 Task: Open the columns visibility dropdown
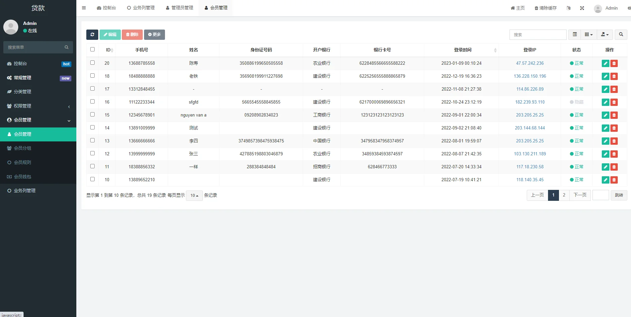point(589,35)
